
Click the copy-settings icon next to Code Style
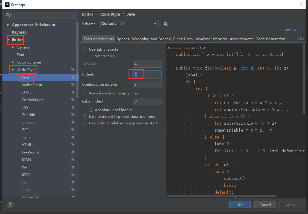(x=72, y=70)
